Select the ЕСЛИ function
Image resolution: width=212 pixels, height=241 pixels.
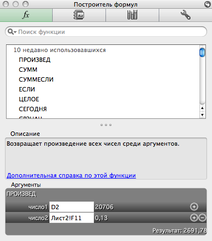click(x=27, y=89)
